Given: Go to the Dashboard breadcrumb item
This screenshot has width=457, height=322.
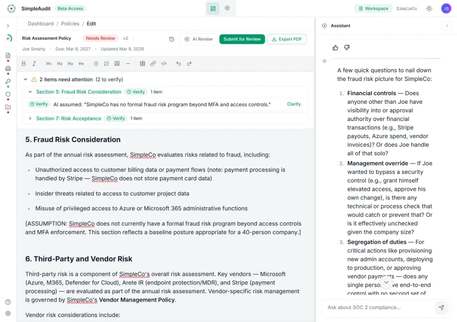Looking at the screenshot, I should [41, 23].
